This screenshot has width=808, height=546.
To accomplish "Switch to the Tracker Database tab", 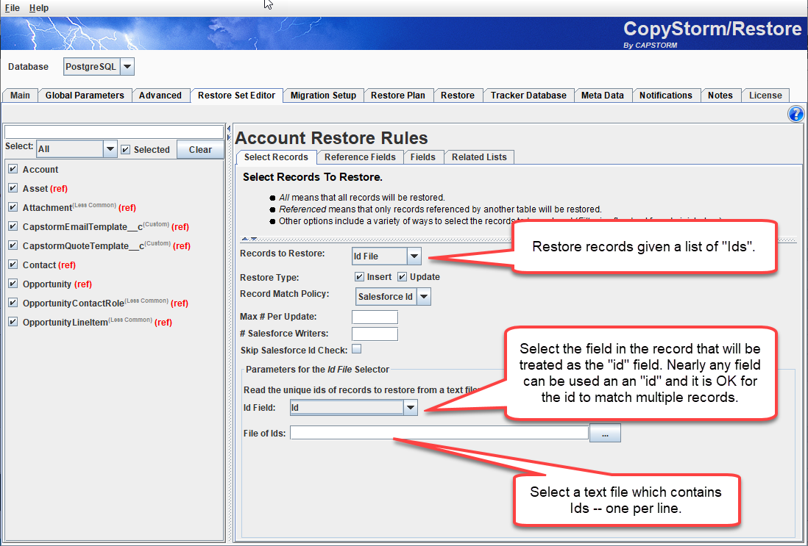I will click(x=528, y=96).
